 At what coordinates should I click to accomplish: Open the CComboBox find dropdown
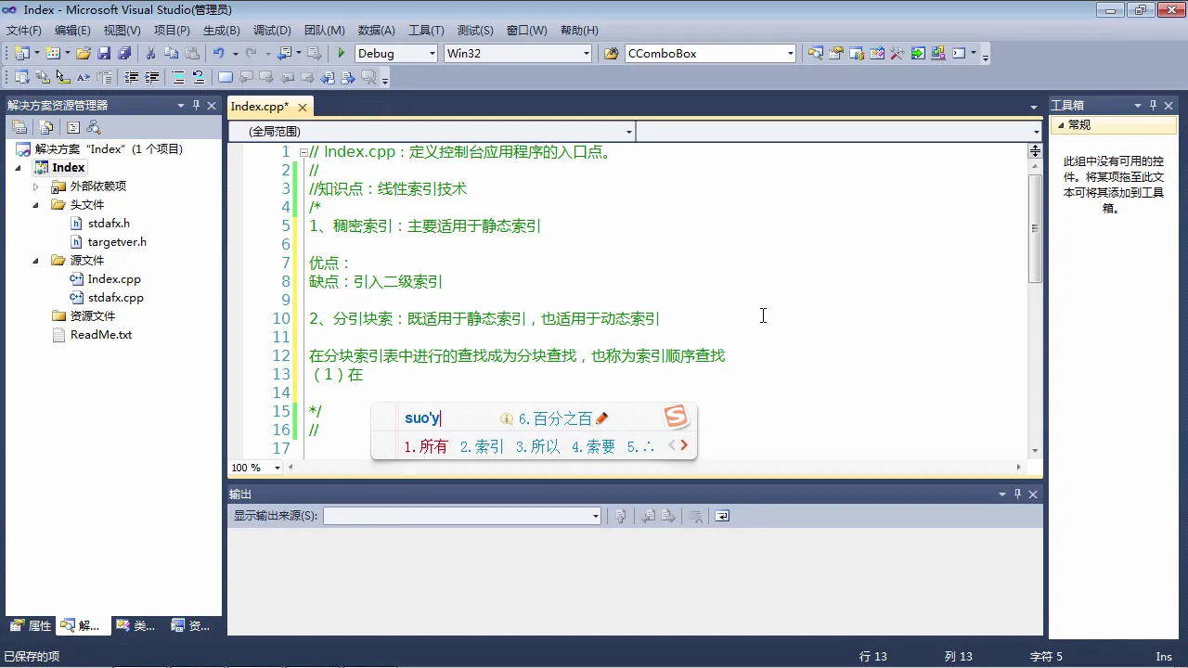click(791, 54)
